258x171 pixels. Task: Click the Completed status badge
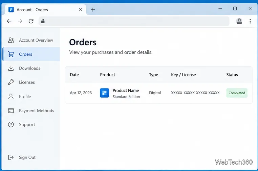(237, 93)
